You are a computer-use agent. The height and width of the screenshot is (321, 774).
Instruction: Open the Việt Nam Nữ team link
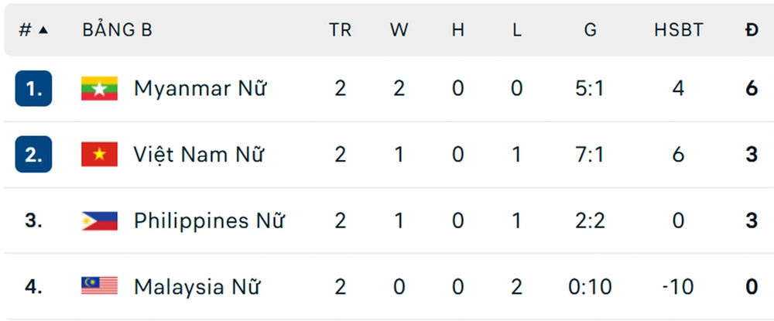(x=199, y=155)
